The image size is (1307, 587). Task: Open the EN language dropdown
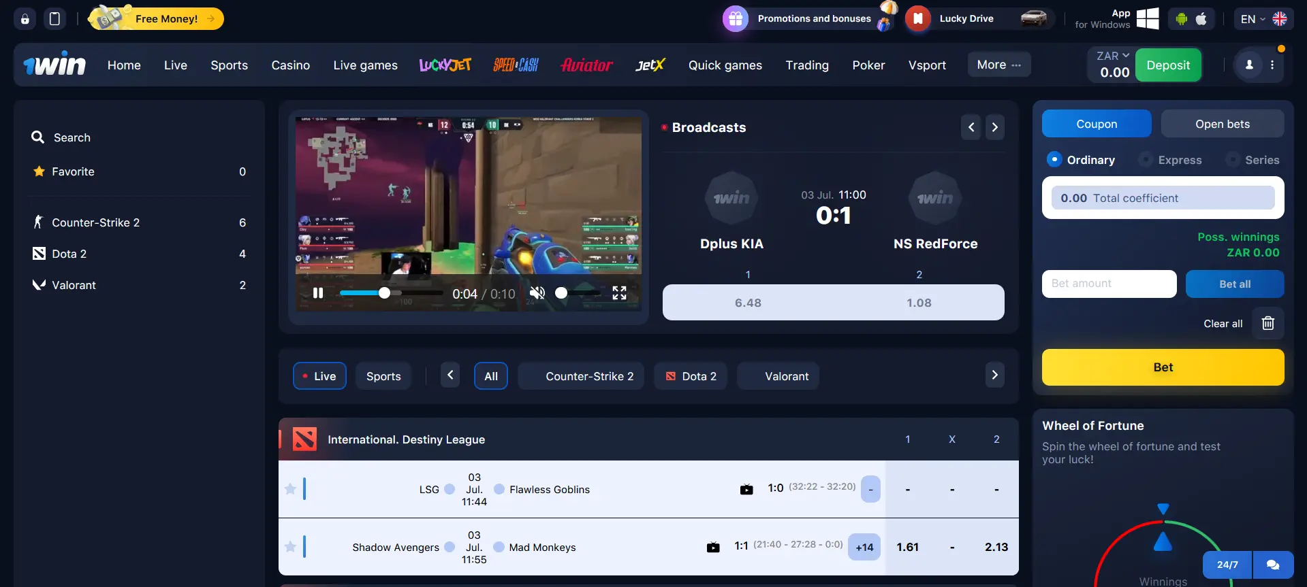(1253, 19)
